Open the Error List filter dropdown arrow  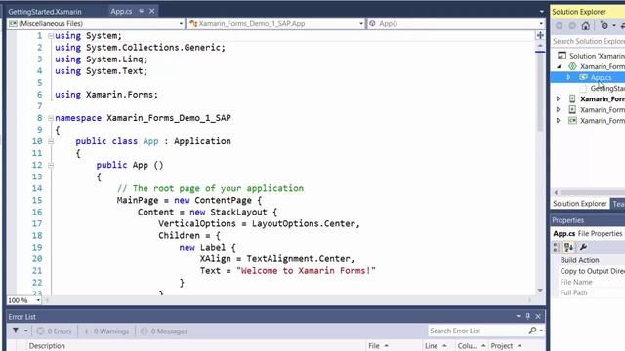coord(26,331)
